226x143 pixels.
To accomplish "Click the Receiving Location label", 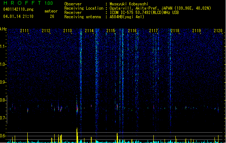I will click(84, 8).
